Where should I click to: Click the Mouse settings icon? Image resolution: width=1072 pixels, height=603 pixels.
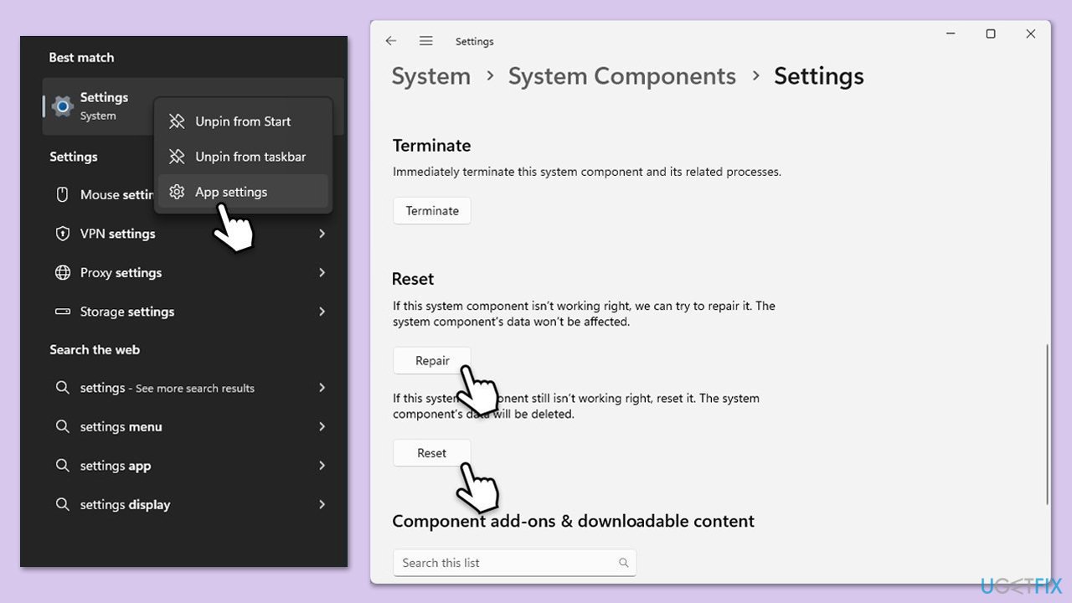62,194
